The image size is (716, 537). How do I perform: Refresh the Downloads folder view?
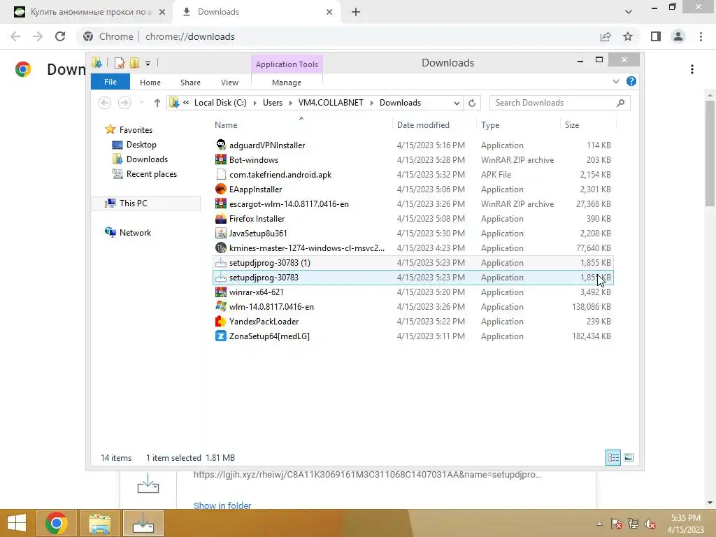(x=472, y=103)
